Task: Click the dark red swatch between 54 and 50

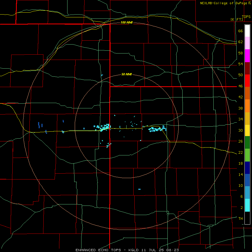Action: (x=247, y=68)
